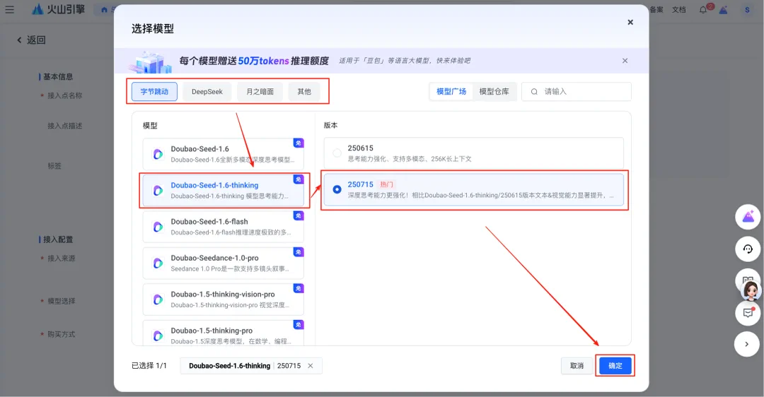Select the Doubao-Seed-1.6 model name

pyautogui.click(x=199, y=149)
